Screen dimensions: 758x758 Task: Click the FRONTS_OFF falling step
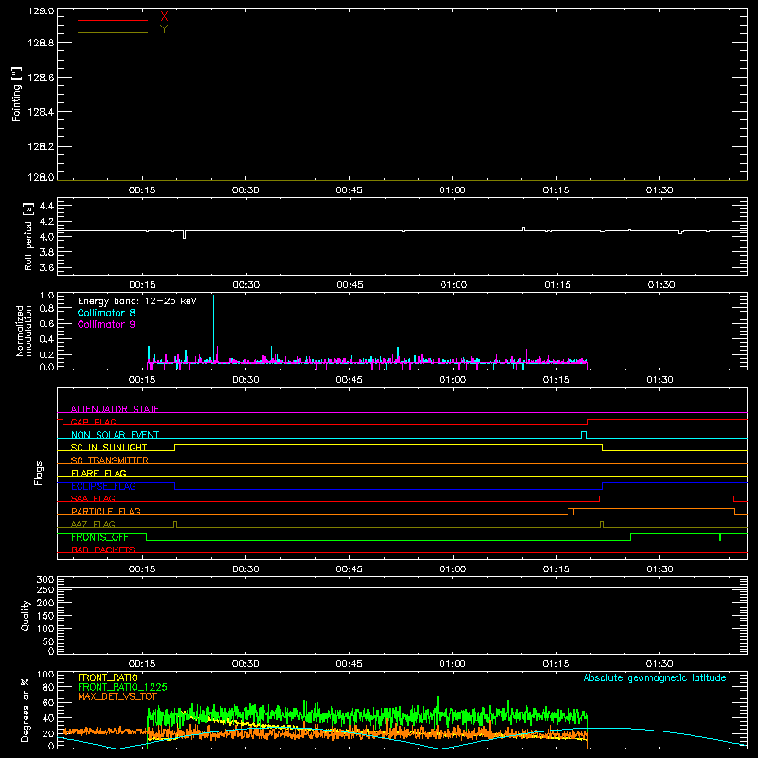click(147, 537)
